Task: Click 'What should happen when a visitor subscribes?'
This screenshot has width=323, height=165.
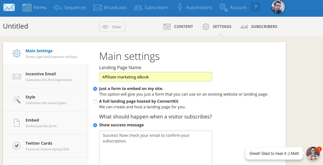Action: coord(155,117)
